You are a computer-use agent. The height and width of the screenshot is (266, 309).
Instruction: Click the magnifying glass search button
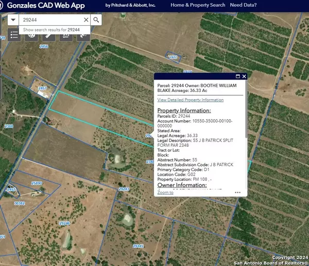tap(96, 20)
